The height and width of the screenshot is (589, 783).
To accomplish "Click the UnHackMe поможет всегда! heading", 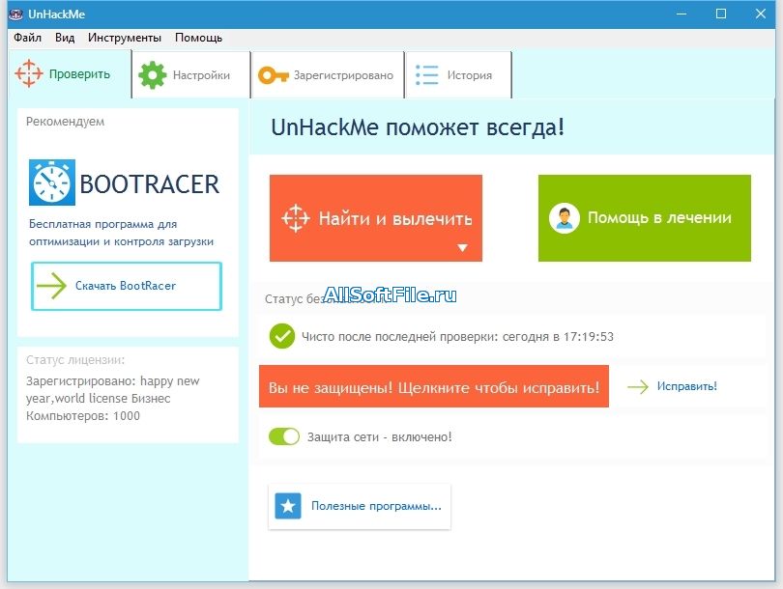I will click(x=418, y=127).
